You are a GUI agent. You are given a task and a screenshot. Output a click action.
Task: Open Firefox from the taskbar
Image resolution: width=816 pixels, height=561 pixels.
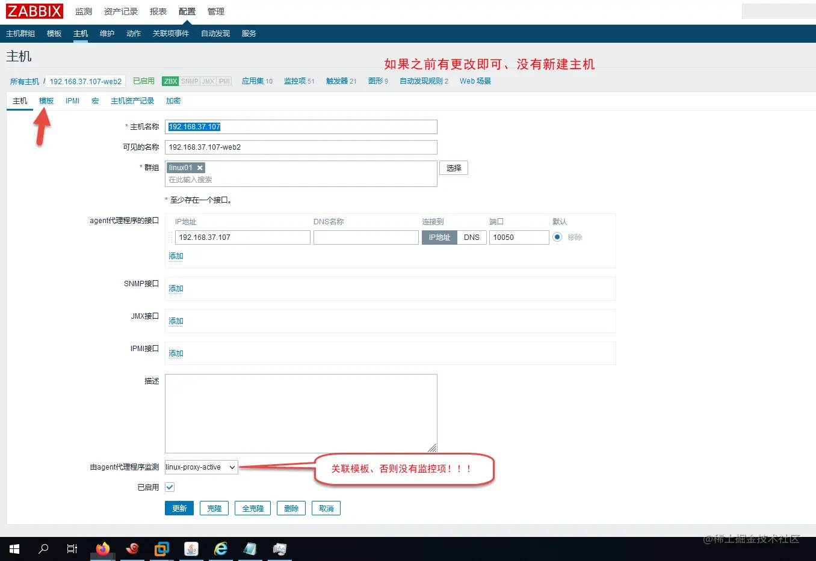point(102,548)
